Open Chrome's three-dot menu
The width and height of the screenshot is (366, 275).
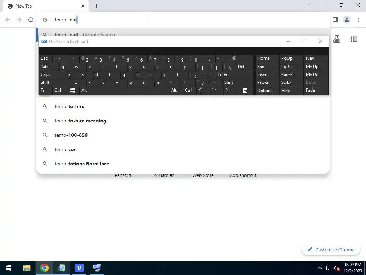coord(358,20)
